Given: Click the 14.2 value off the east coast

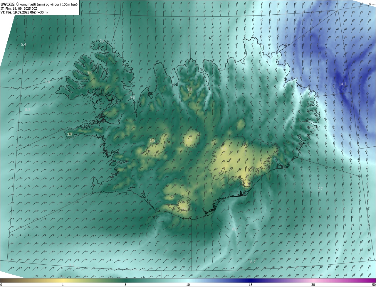Looking at the screenshot, I should click(343, 84).
